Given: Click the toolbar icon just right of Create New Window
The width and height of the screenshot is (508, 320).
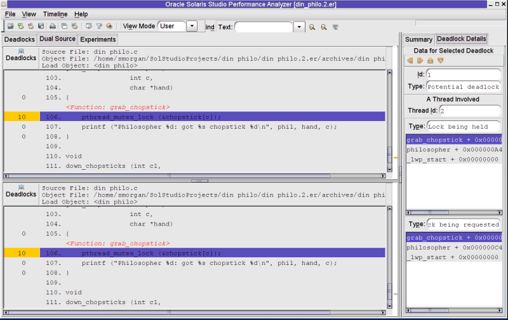Looking at the screenshot, I should (74, 26).
